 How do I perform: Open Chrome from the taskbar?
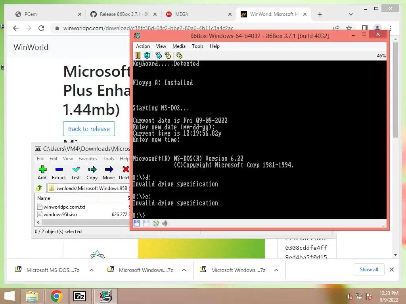[56, 296]
